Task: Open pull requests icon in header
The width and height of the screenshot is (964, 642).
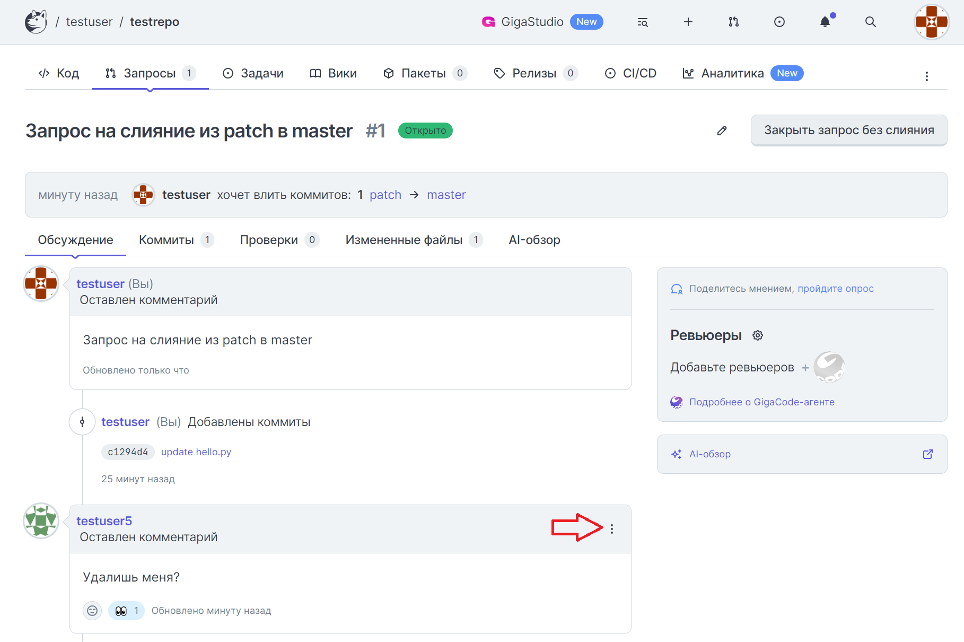Action: coord(734,22)
